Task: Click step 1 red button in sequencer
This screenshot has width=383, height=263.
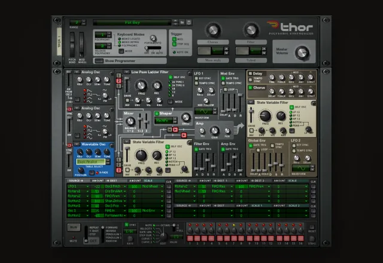Action: coord(190,238)
